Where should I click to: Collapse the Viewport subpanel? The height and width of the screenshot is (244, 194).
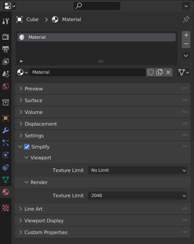coord(26,157)
